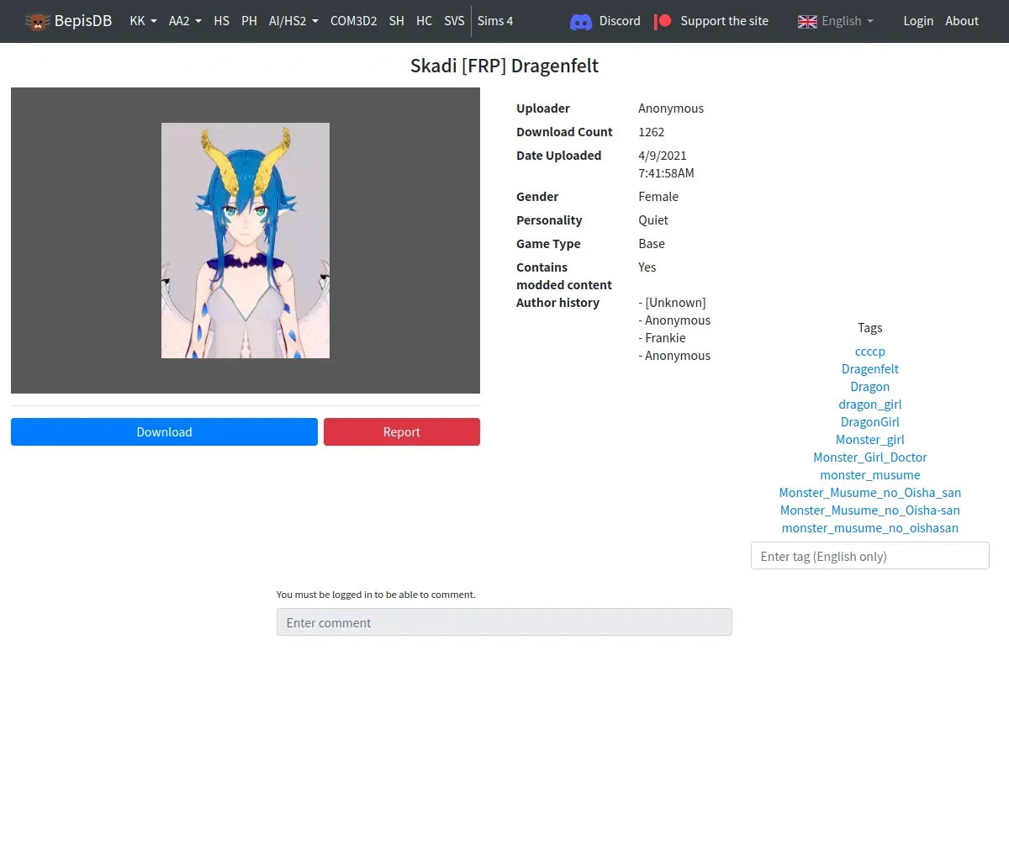Expand the AI/HS2 dropdown menu
The height and width of the screenshot is (841, 1009).
(293, 21)
